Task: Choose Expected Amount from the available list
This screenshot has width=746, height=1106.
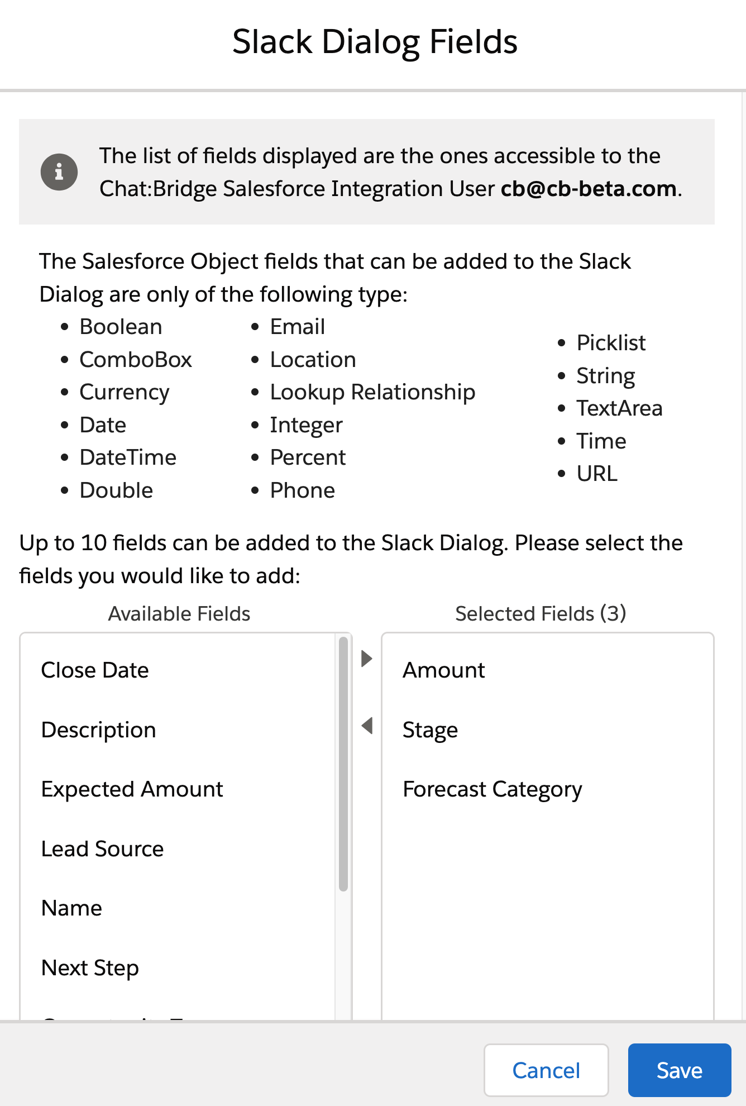Action: [x=132, y=789]
